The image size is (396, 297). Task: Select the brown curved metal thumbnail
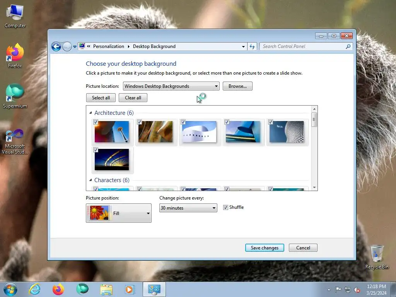click(x=155, y=131)
